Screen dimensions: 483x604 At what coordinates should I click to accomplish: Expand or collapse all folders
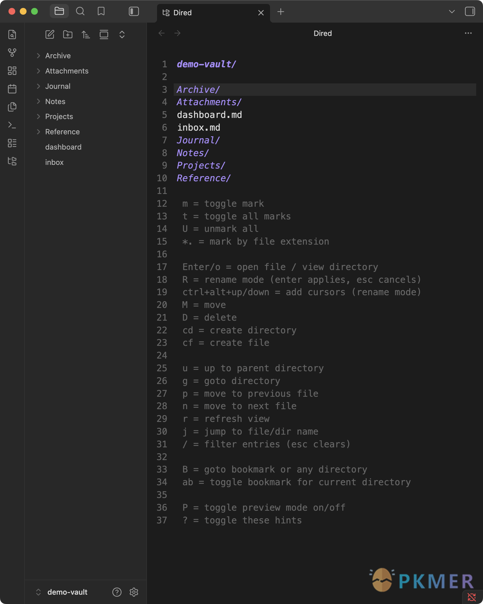[x=122, y=34]
